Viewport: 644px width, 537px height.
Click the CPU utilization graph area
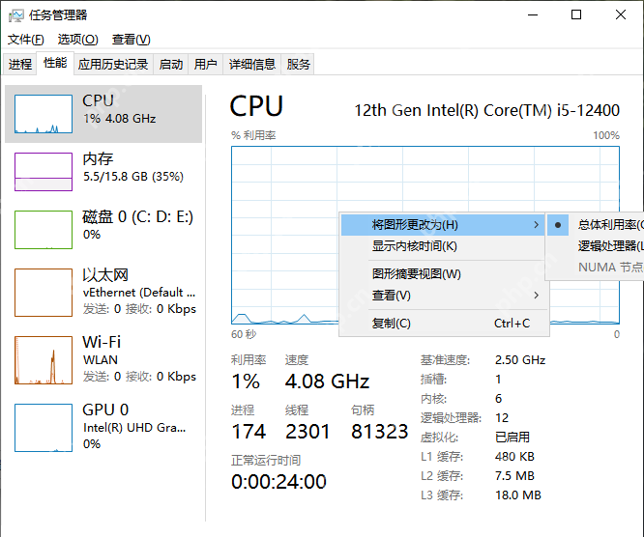425,235
